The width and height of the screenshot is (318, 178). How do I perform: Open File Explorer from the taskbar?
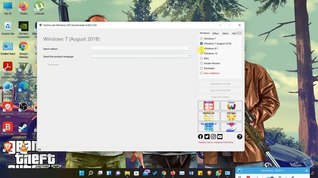[x=127, y=173]
